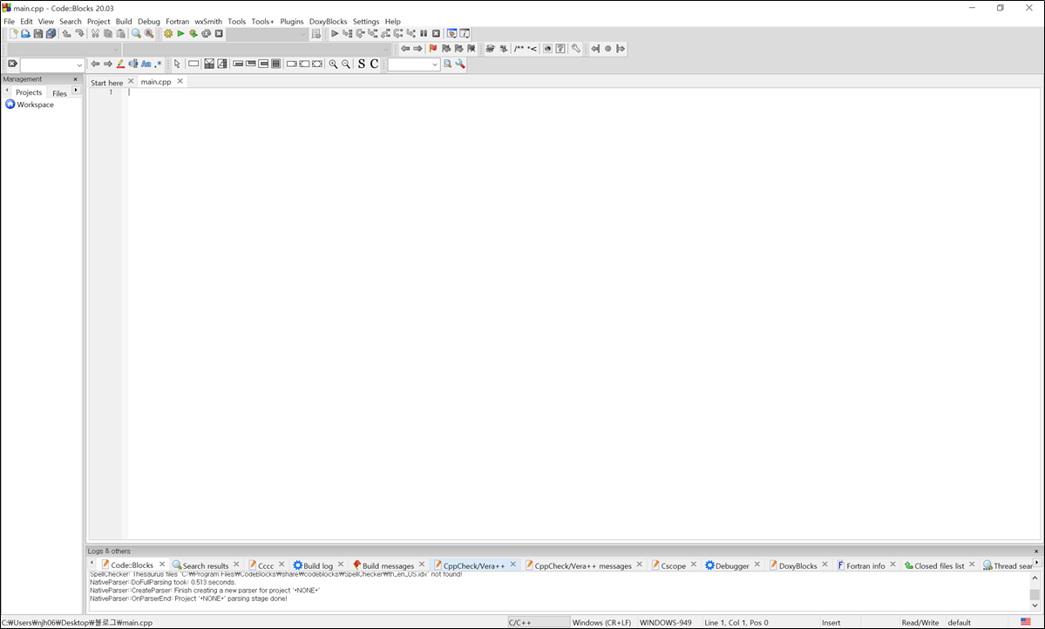This screenshot has width=1045, height=629.
Task: Open the Debugging windows icon
Action: [451, 33]
